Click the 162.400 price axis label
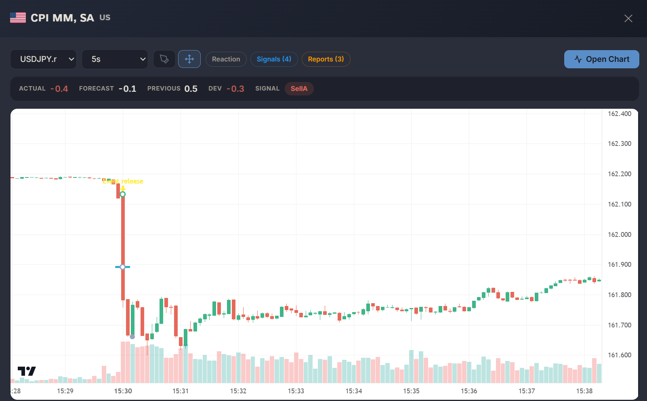The width and height of the screenshot is (647, 401). click(620, 114)
